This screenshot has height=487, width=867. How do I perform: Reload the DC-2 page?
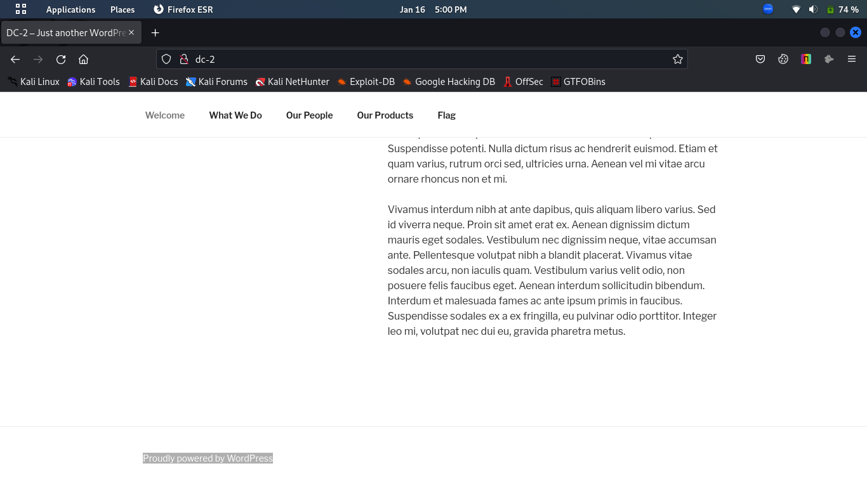click(60, 59)
